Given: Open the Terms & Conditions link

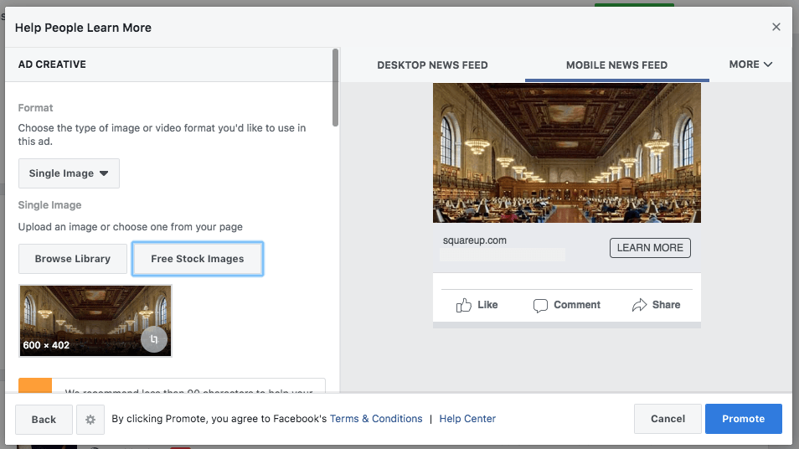Looking at the screenshot, I should (x=376, y=419).
